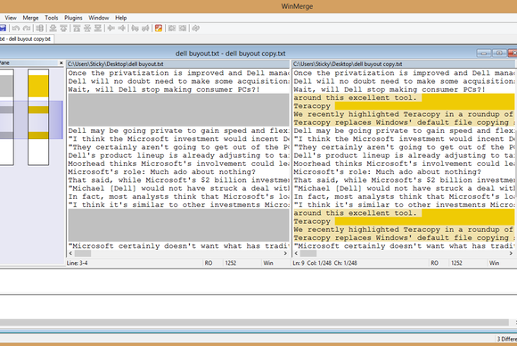Click the Undo toolbar icon
The width and height of the screenshot is (517, 346).
point(16,29)
